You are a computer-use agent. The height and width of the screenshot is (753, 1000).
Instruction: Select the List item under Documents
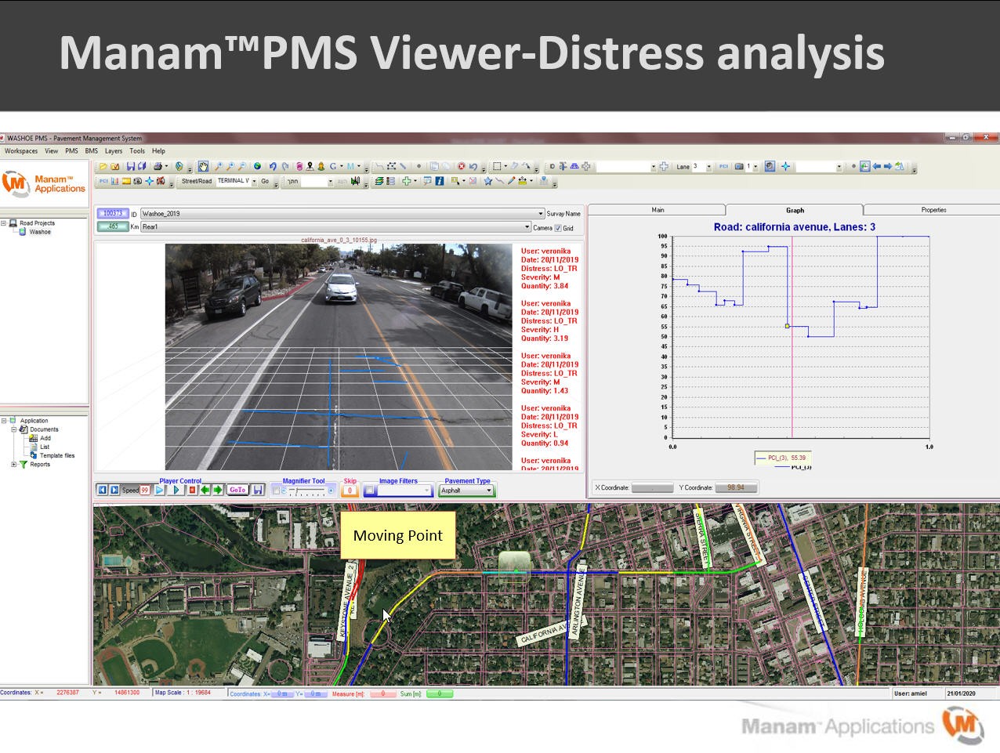click(x=45, y=447)
